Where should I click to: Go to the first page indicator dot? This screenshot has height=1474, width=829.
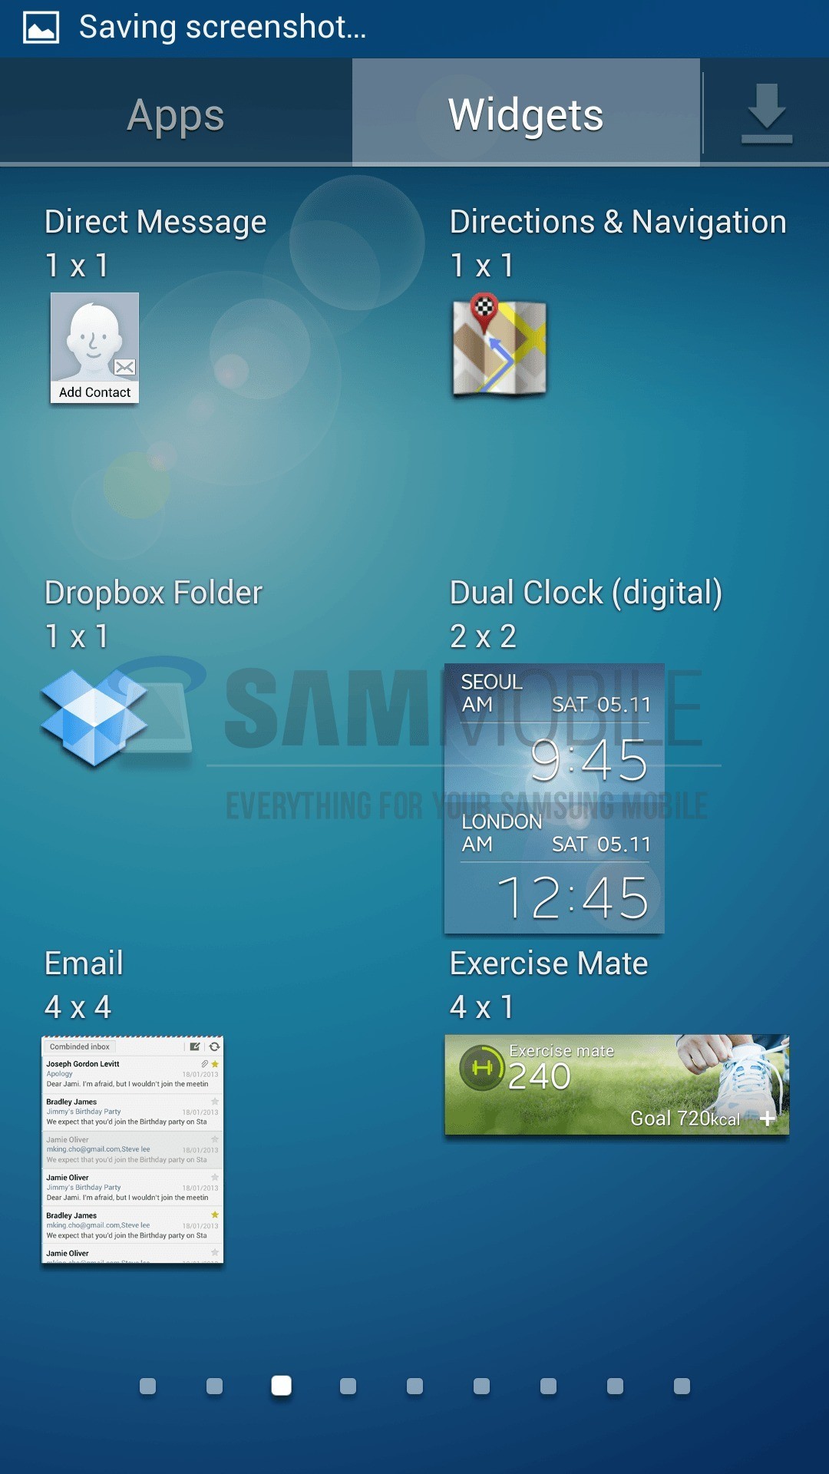[147, 1386]
